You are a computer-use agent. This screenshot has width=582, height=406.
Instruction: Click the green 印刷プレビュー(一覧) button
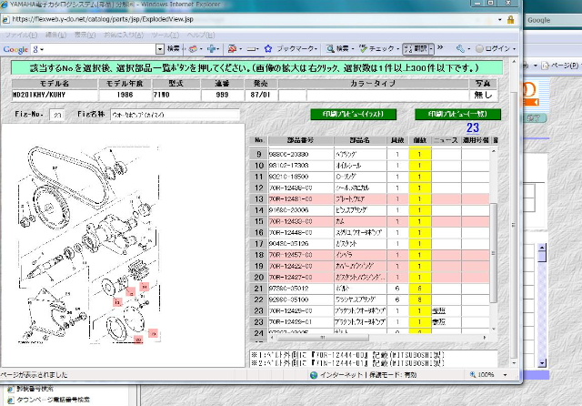457,114
